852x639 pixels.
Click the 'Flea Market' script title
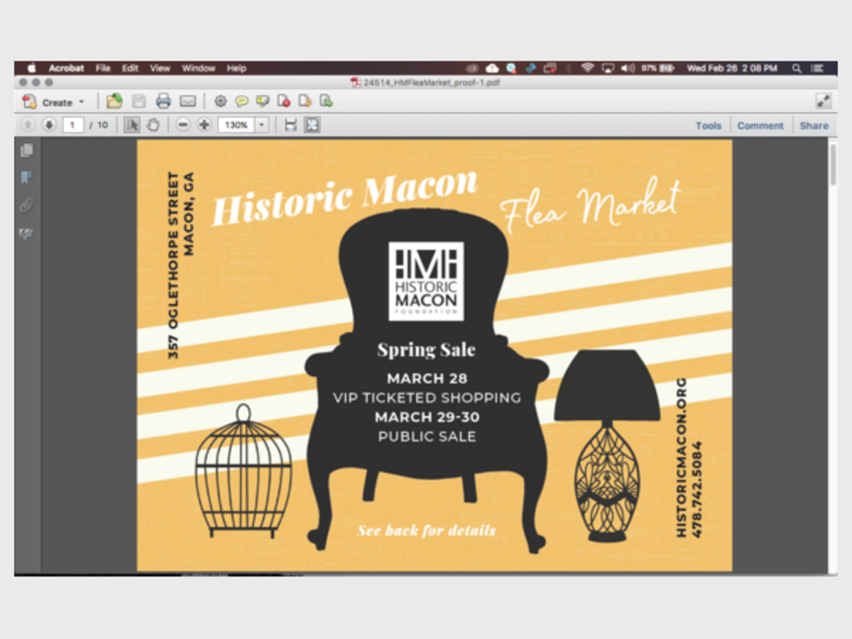click(591, 205)
